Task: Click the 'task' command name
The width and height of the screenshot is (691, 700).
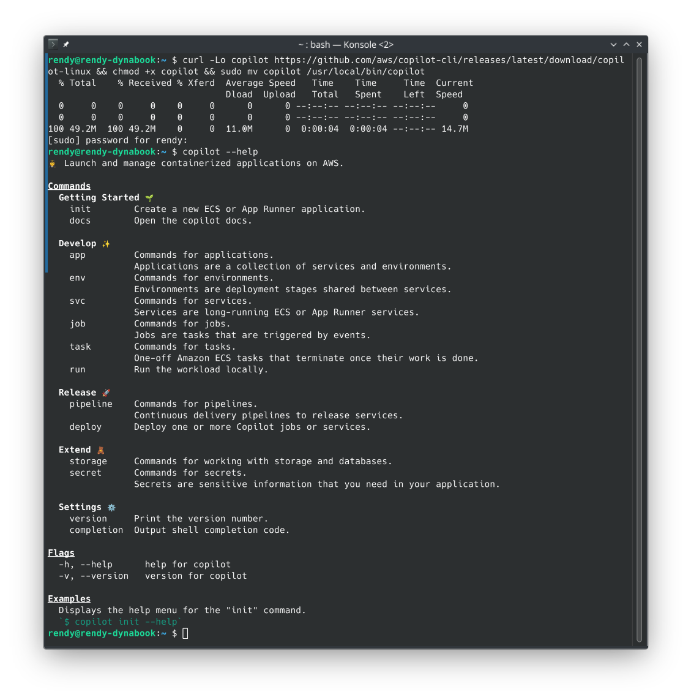Action: [x=80, y=347]
